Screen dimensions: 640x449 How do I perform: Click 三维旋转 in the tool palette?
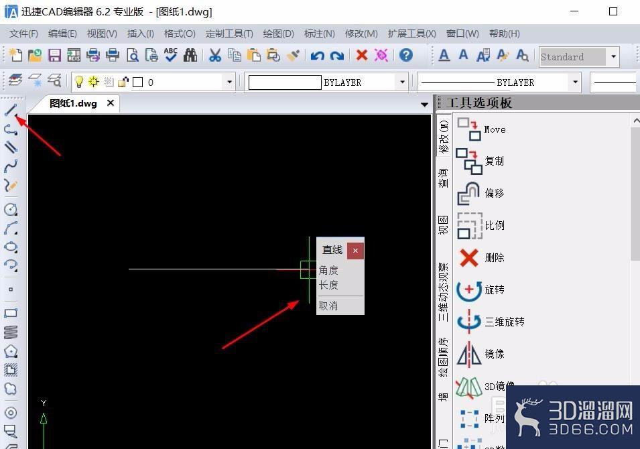(490, 321)
